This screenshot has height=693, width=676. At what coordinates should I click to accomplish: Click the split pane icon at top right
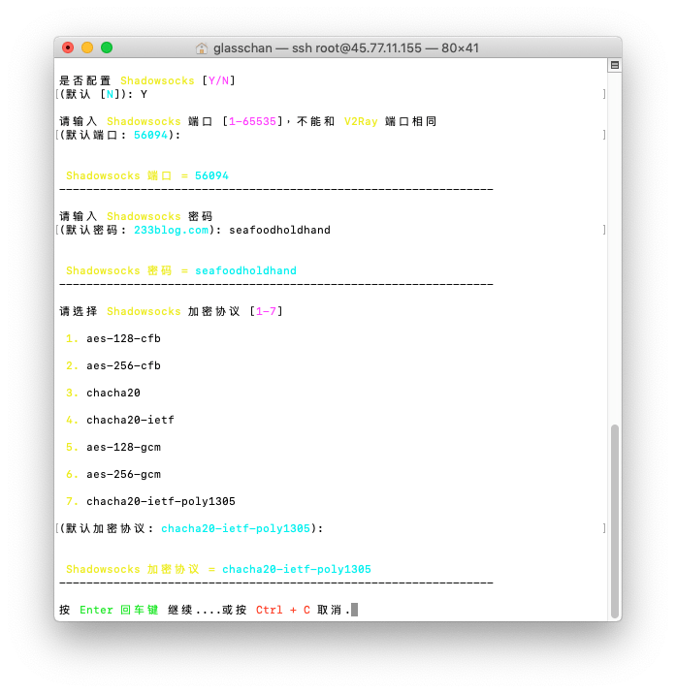[615, 65]
